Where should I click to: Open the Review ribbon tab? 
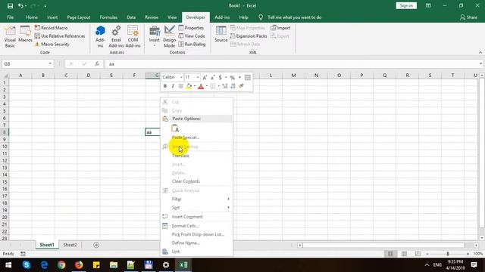coord(152,17)
